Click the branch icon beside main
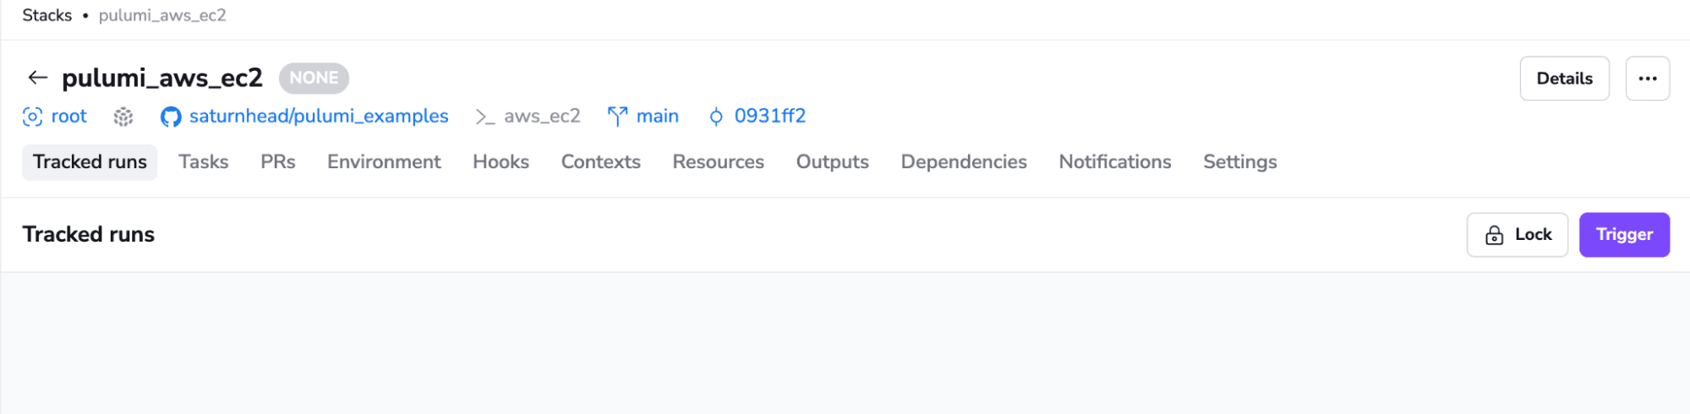 pos(617,117)
